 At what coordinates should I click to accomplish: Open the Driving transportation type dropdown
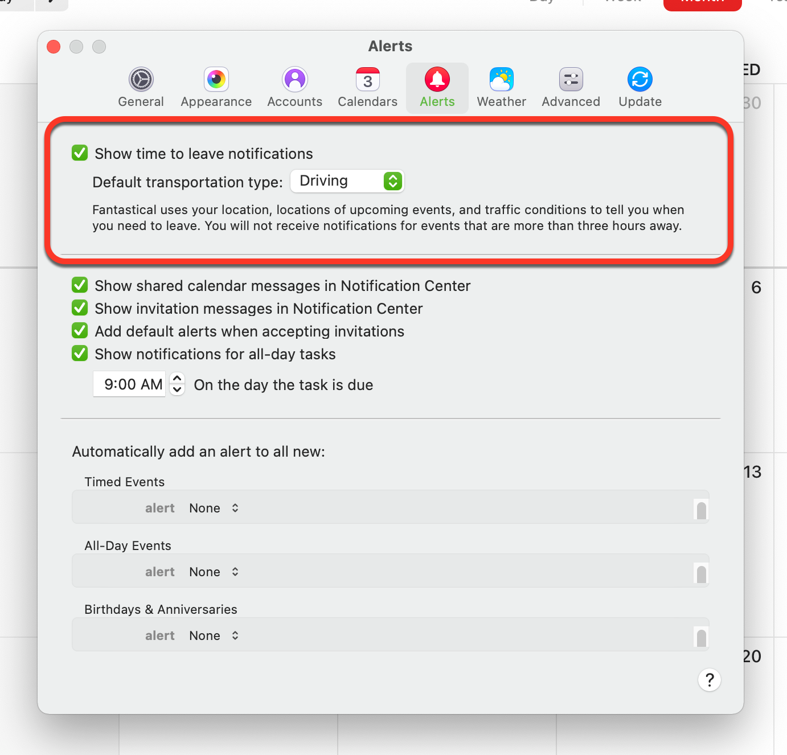click(x=347, y=181)
